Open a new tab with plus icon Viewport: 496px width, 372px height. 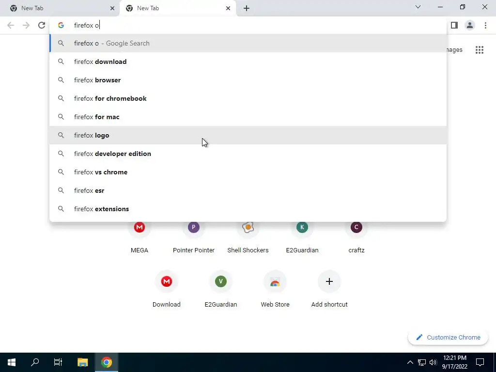click(x=247, y=8)
